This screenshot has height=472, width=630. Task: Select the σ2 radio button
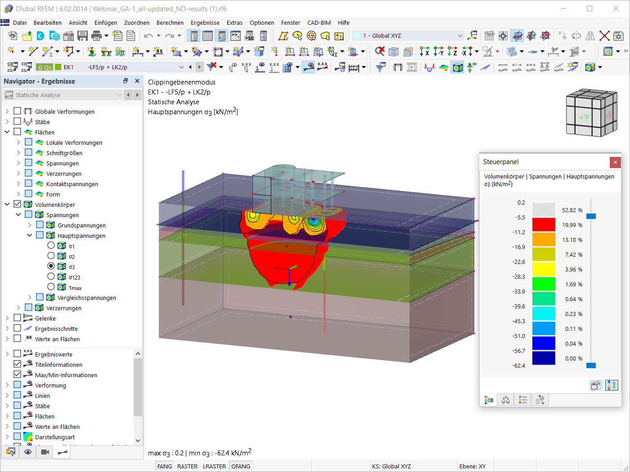[51, 256]
